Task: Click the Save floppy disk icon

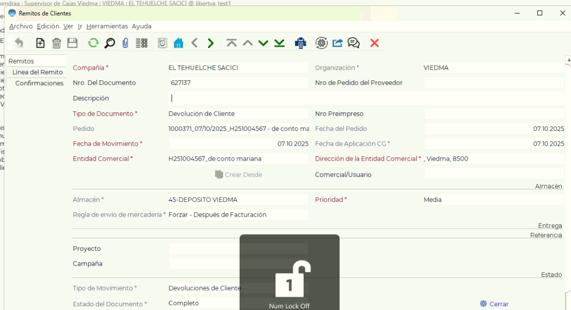Action: (72, 43)
